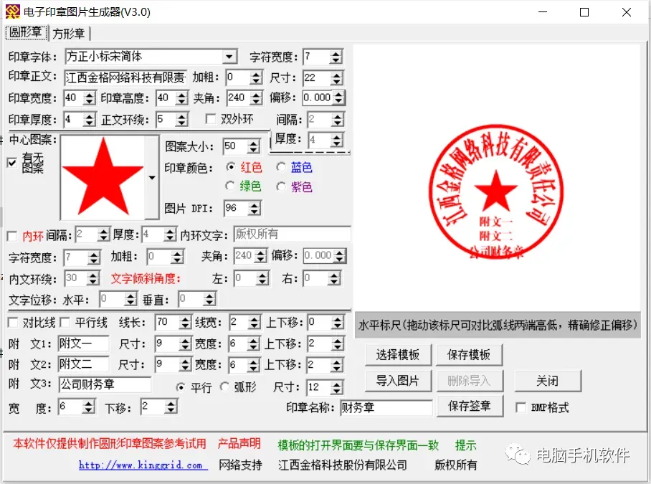Click the 产品声明 link

239,444
